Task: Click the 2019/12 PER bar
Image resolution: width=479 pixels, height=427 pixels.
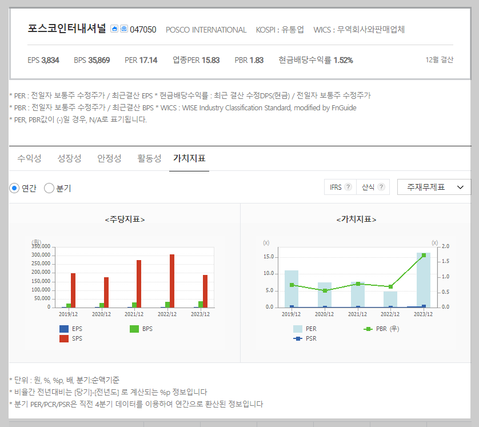Action: click(292, 289)
